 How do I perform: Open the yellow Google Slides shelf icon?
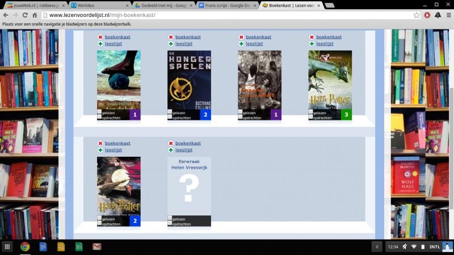click(x=61, y=246)
